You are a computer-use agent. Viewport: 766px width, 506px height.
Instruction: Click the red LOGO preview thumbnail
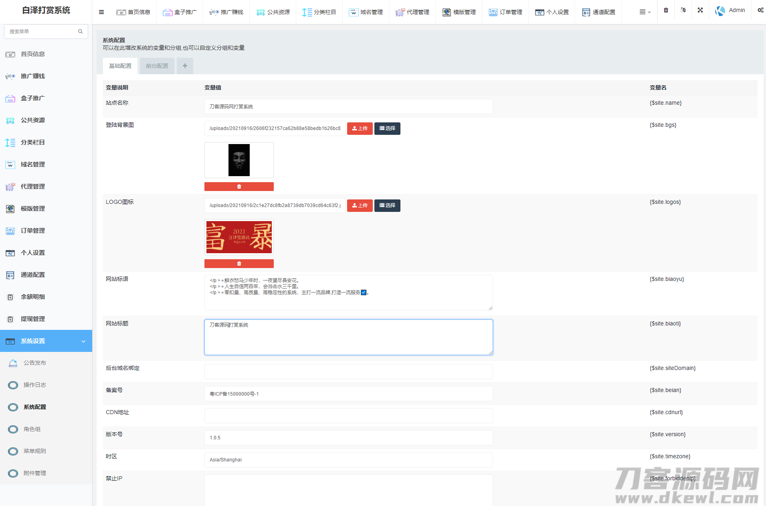click(239, 237)
